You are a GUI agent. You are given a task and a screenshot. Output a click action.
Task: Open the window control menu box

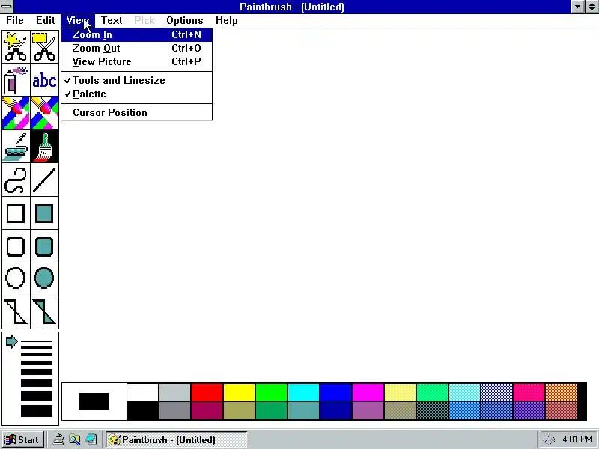click(7, 7)
